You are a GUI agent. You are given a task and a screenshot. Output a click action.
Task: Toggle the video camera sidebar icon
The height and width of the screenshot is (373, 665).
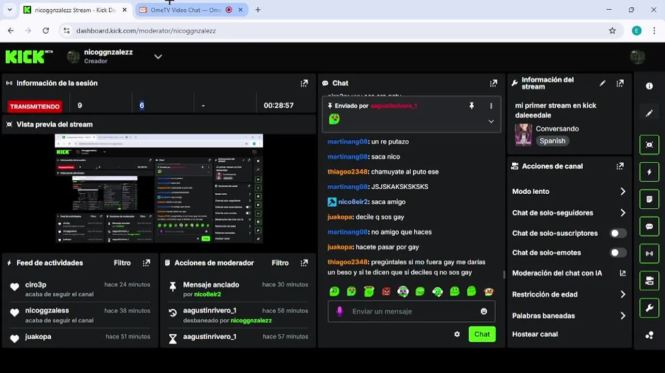[x=649, y=281]
